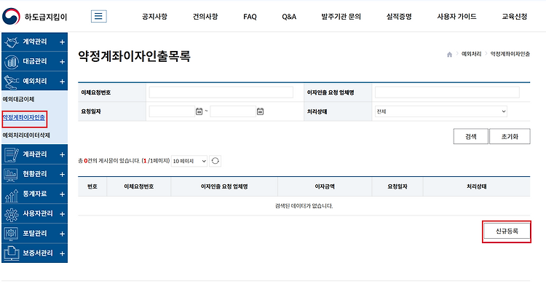The image size is (546, 284).
Task: Click the 대금관리 coins icon
Action: 11,62
